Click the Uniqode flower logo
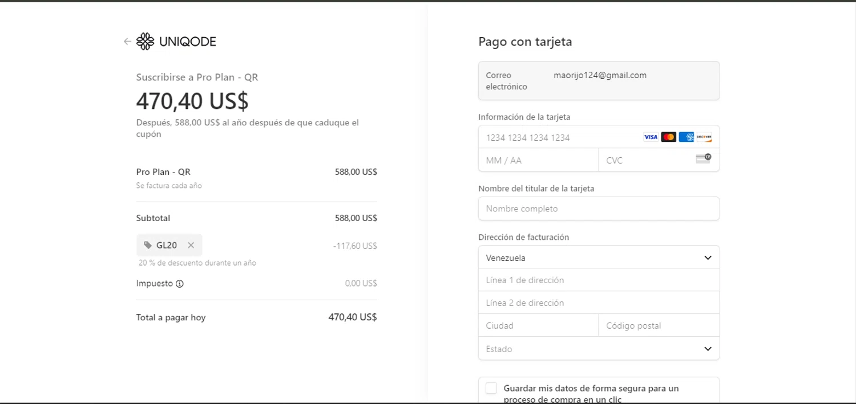This screenshot has height=404, width=856. coord(146,42)
